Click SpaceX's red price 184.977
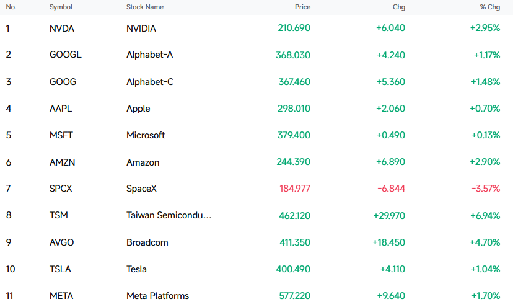This screenshot has height=307, width=513. point(295,189)
